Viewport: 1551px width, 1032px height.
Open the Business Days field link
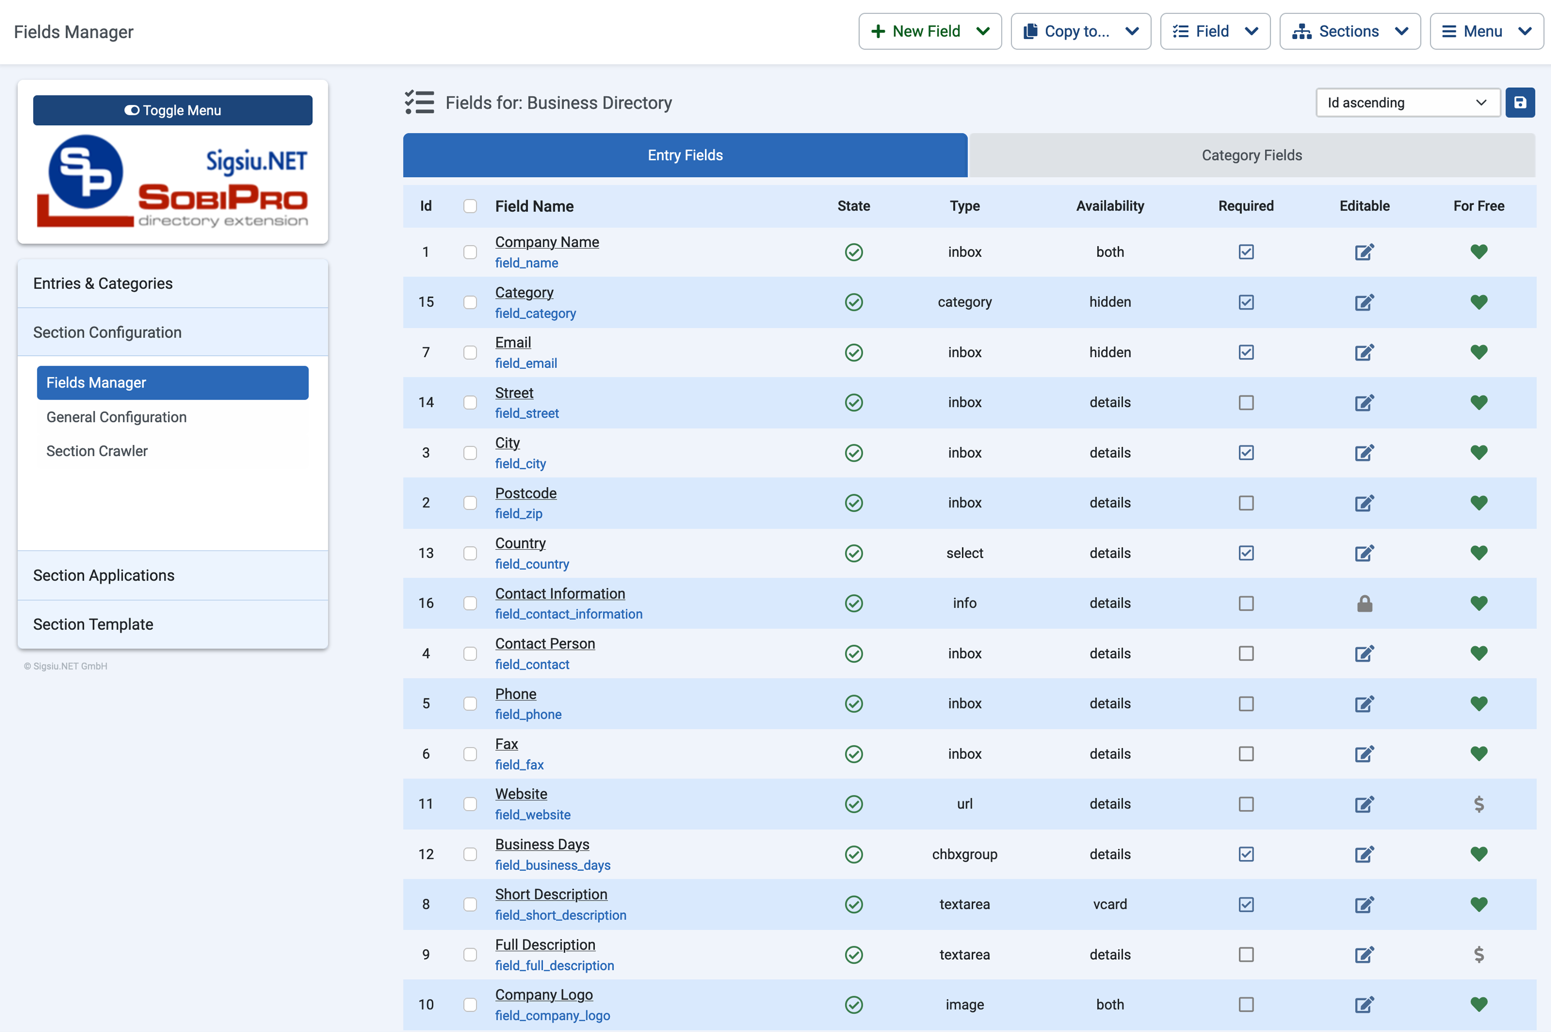pos(542,844)
